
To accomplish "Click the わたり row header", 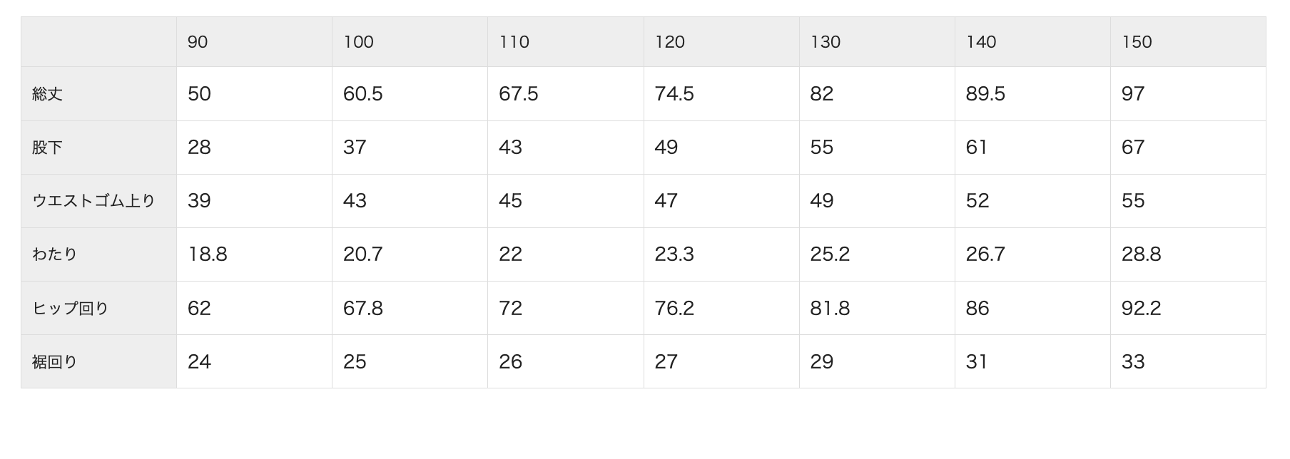I will click(x=55, y=254).
